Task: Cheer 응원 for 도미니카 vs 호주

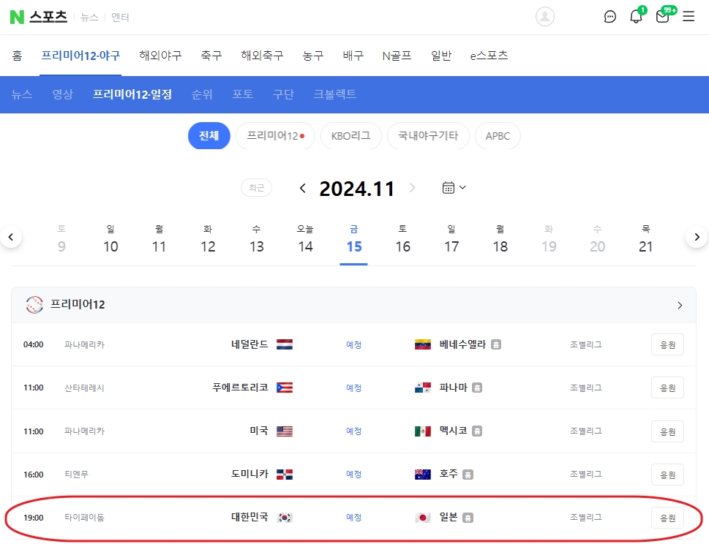Action: pos(667,475)
